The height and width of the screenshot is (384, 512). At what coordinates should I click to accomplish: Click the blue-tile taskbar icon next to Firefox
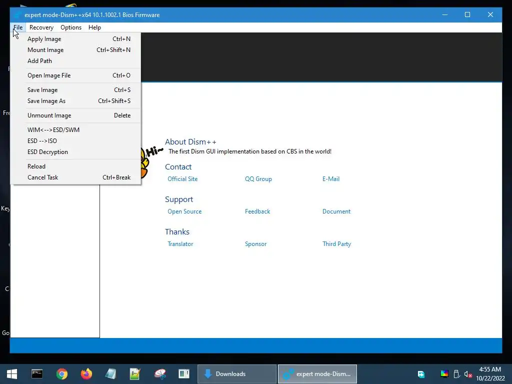[x=110, y=374]
